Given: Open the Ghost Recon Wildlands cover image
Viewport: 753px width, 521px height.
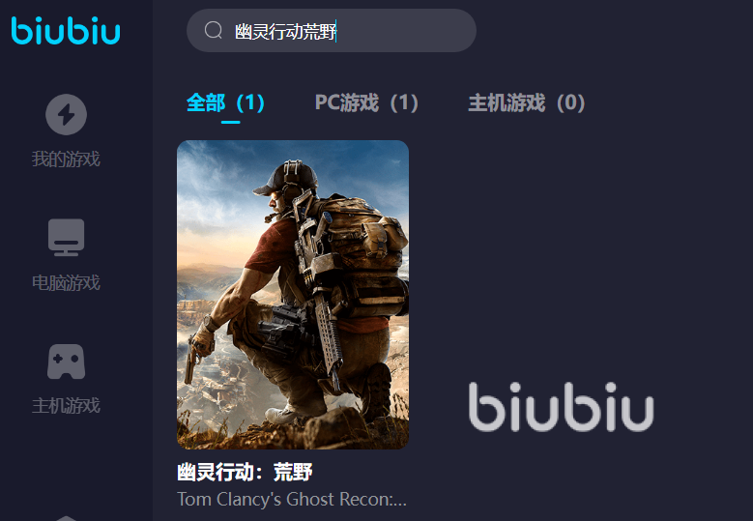Looking at the screenshot, I should 293,295.
